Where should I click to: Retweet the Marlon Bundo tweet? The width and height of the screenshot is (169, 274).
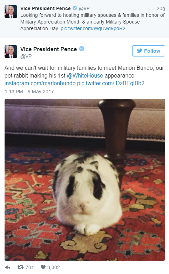pyautogui.click(x=20, y=267)
